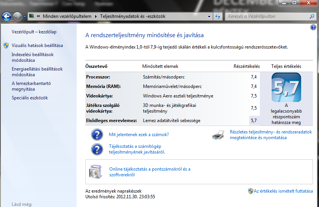The height and width of the screenshot is (207, 319).
Task: Click question icon beside 'Tájékoztatás a számítógép' link
Action: click(x=97, y=149)
